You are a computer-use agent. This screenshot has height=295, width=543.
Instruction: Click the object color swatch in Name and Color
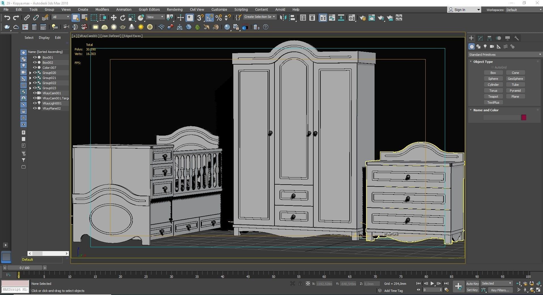524,117
